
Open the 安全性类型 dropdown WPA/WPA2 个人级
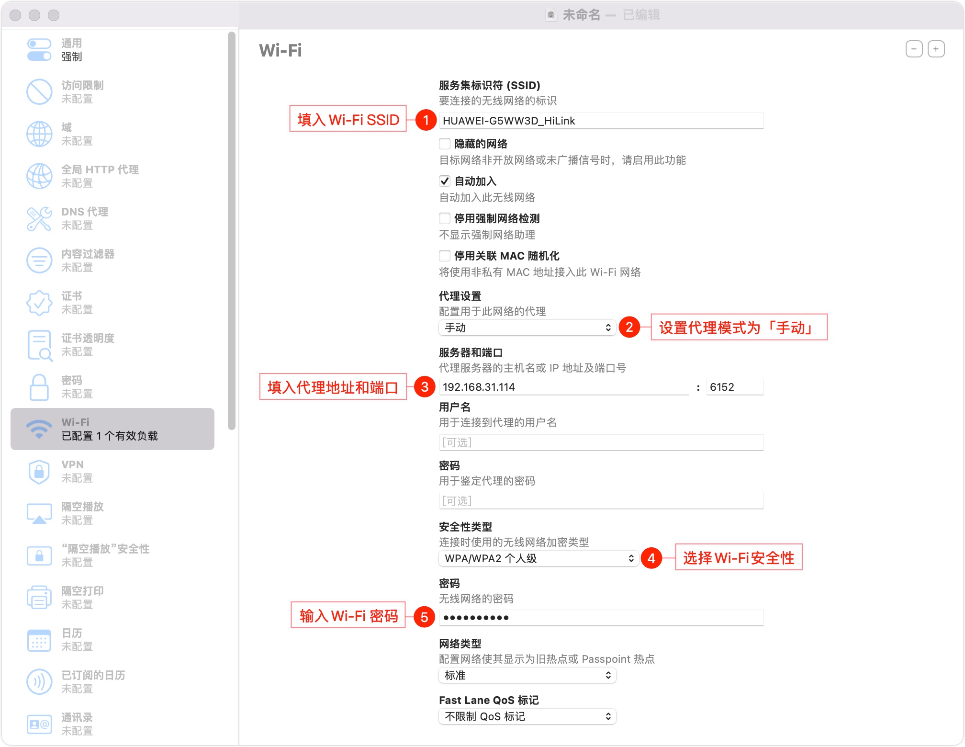539,558
